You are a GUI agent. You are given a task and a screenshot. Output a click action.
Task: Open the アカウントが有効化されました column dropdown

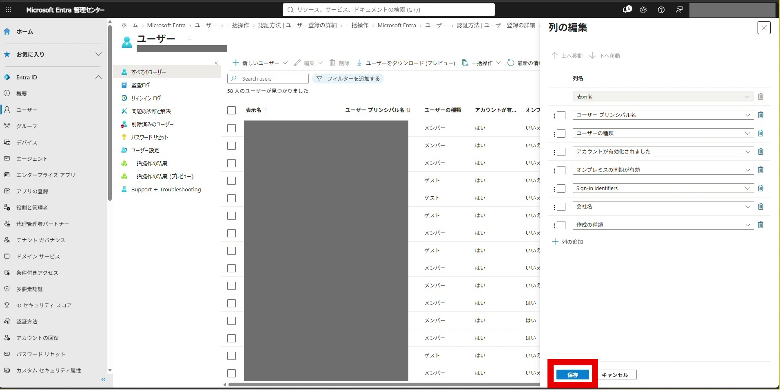tap(663, 151)
